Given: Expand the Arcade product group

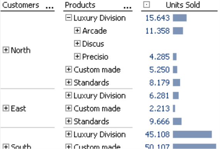Looking at the screenshot, I should [77, 31].
